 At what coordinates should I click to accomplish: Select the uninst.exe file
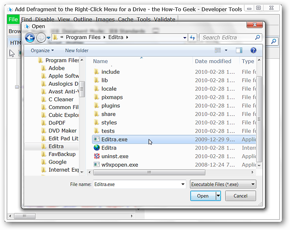115,156
